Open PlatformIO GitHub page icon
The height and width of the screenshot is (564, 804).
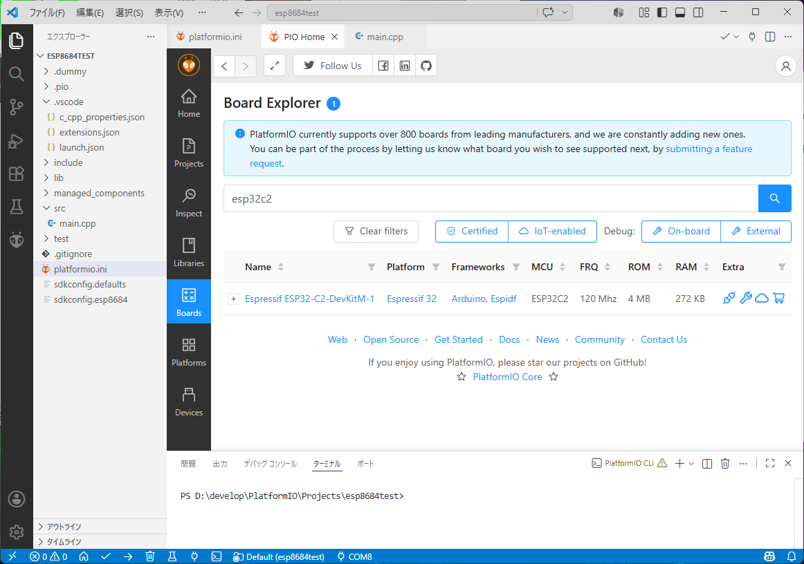point(426,66)
